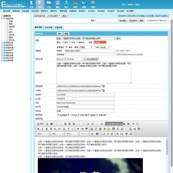Viewport: 173px width, 173px height.
Task: Click the website URL input containing baidu.com
Action: click(86, 103)
